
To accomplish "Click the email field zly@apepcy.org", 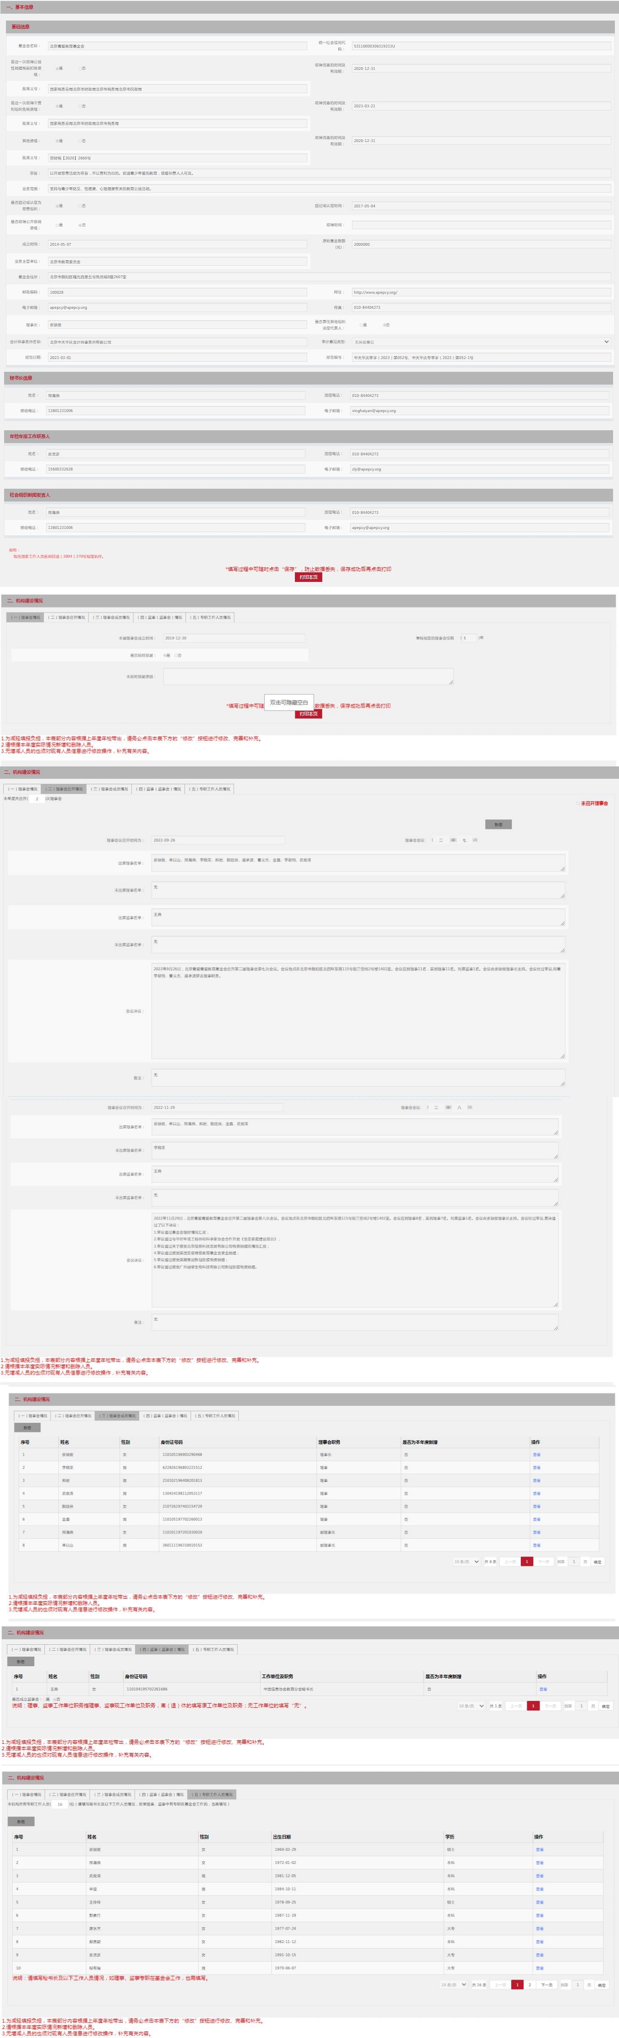I will point(479,469).
